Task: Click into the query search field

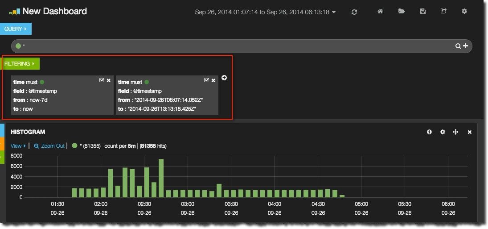Action: click(223, 46)
